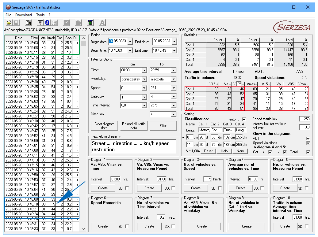This screenshot has height=237, width=318.
Task: Click the line chart diagram icon
Action: (x=66, y=23)
